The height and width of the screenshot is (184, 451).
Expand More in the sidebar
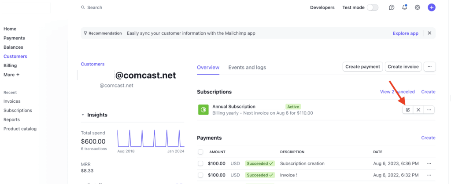coord(11,75)
